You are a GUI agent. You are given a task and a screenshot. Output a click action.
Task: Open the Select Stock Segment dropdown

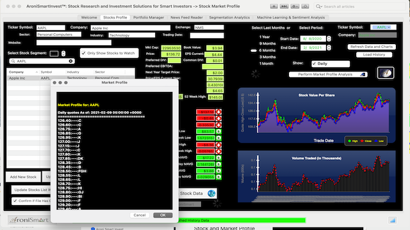[54, 54]
